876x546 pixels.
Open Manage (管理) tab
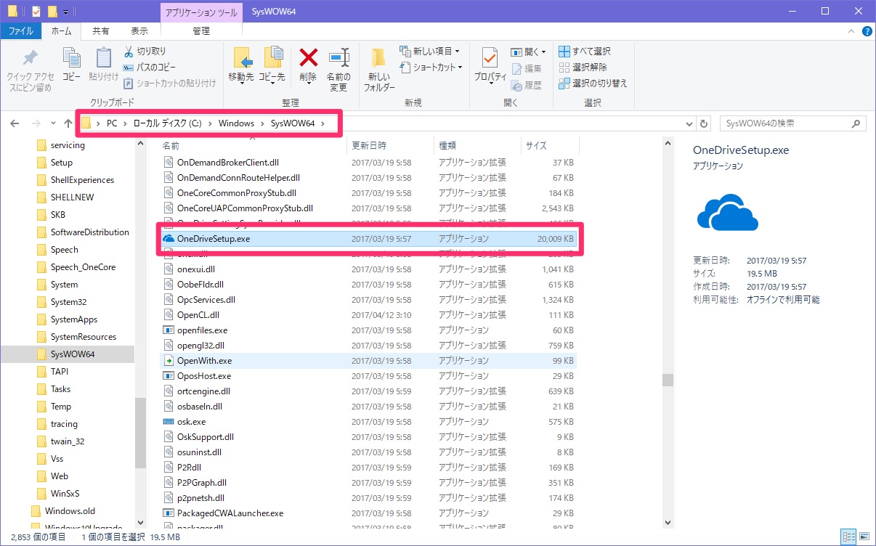pyautogui.click(x=201, y=31)
